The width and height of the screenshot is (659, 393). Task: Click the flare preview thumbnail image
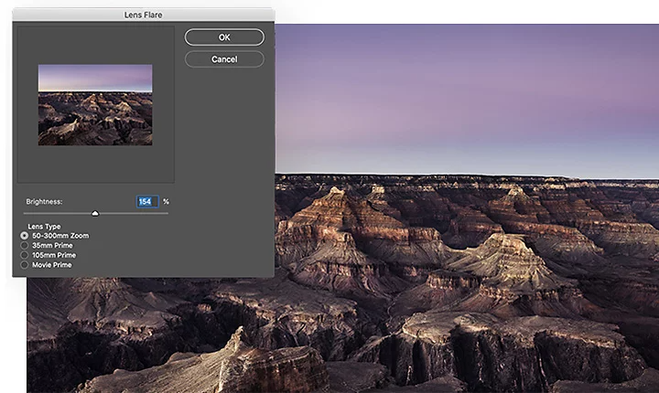(95, 104)
